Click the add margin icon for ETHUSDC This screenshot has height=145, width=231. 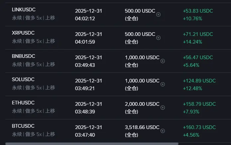pyautogui.click(x=163, y=107)
